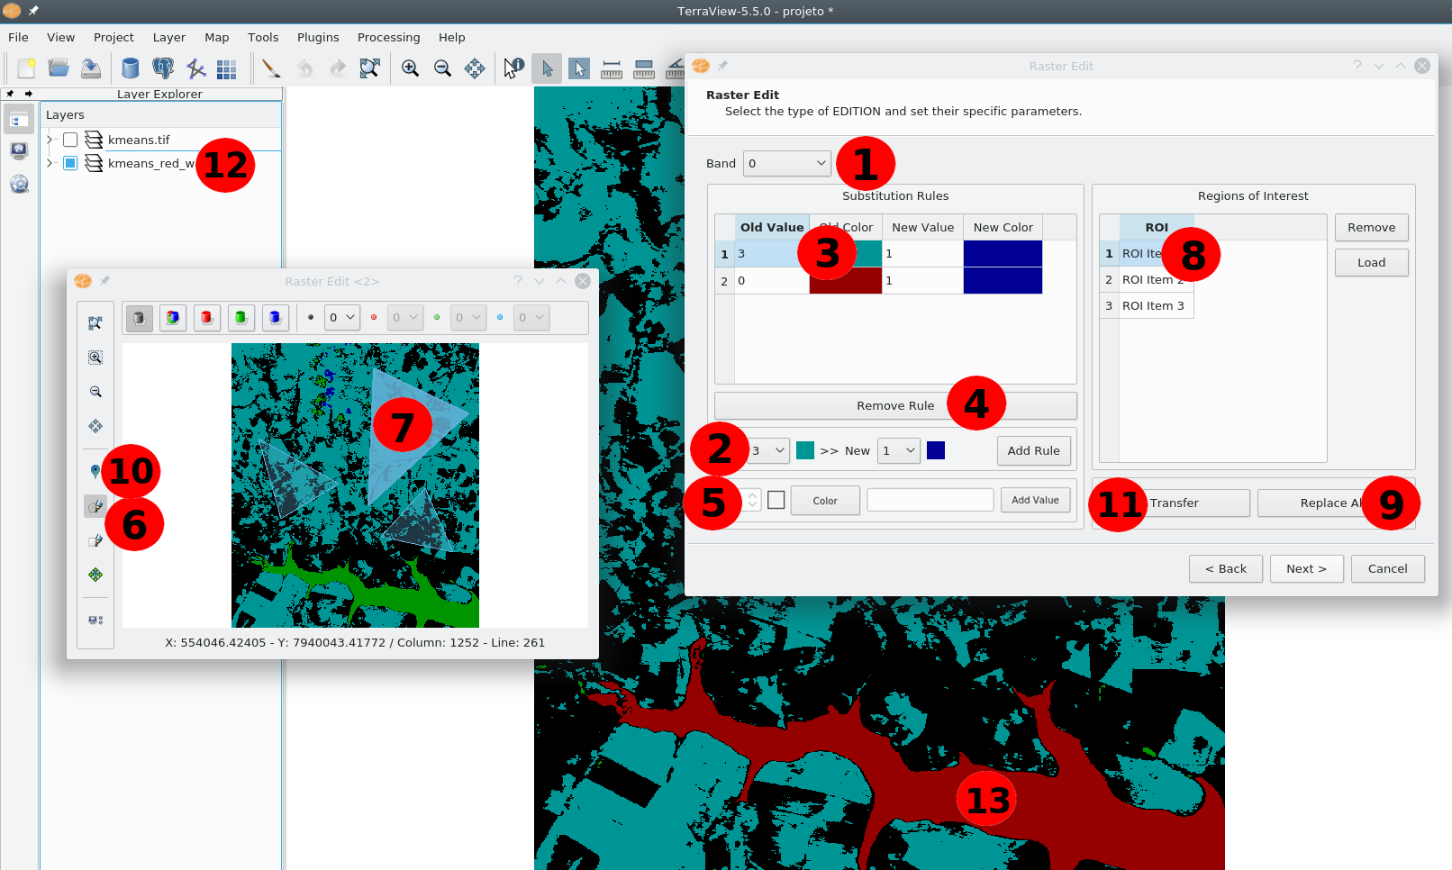Select the zoom out tool in Raster Edit <2>
Viewport: 1452px width, 870px height.
95,392
